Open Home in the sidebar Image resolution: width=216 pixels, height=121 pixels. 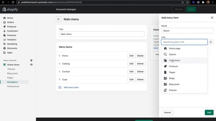10,18
